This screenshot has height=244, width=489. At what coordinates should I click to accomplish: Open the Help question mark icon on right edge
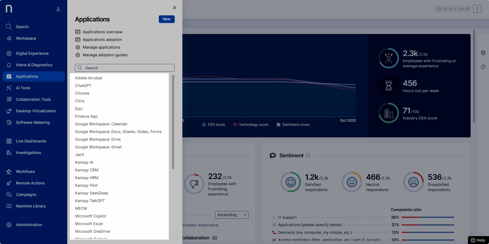(x=483, y=67)
